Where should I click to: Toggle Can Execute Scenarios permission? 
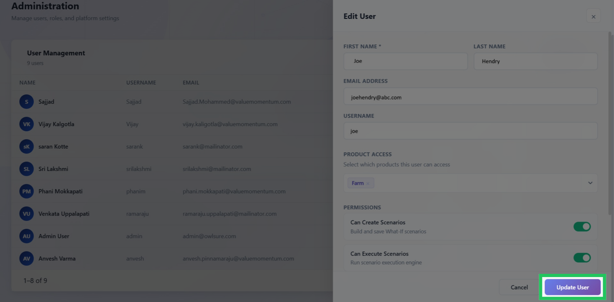(x=582, y=258)
